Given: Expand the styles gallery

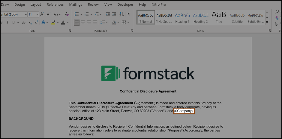Looking at the screenshot, I should 267,22.
